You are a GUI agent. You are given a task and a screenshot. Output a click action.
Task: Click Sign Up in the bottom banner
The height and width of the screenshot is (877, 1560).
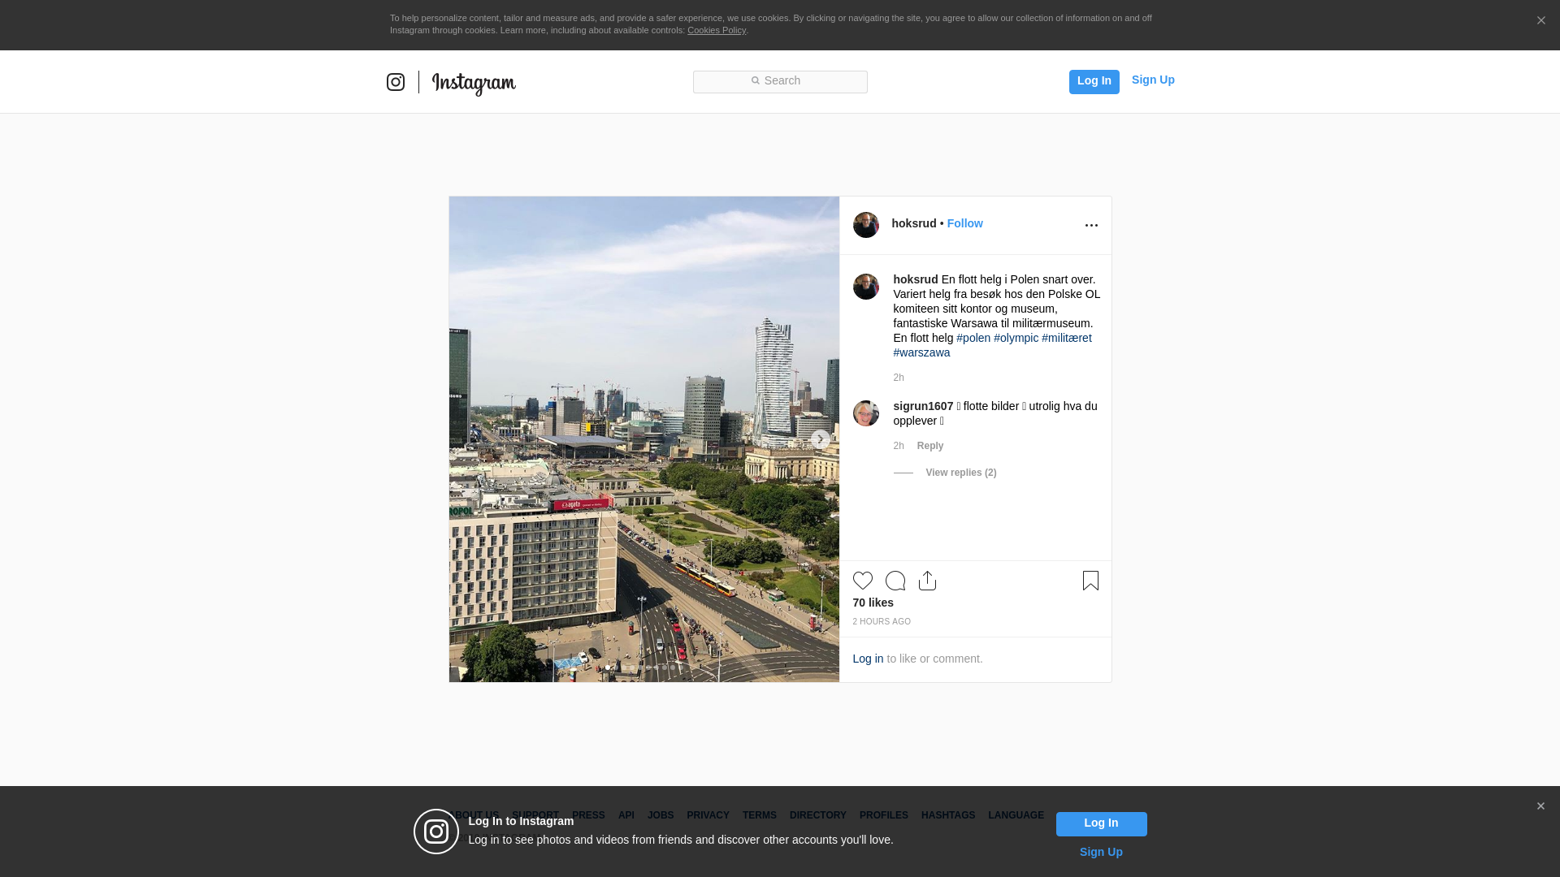pyautogui.click(x=1101, y=852)
